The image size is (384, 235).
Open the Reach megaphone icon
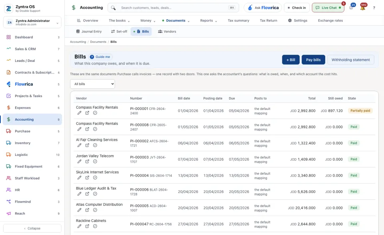[x=8, y=213]
